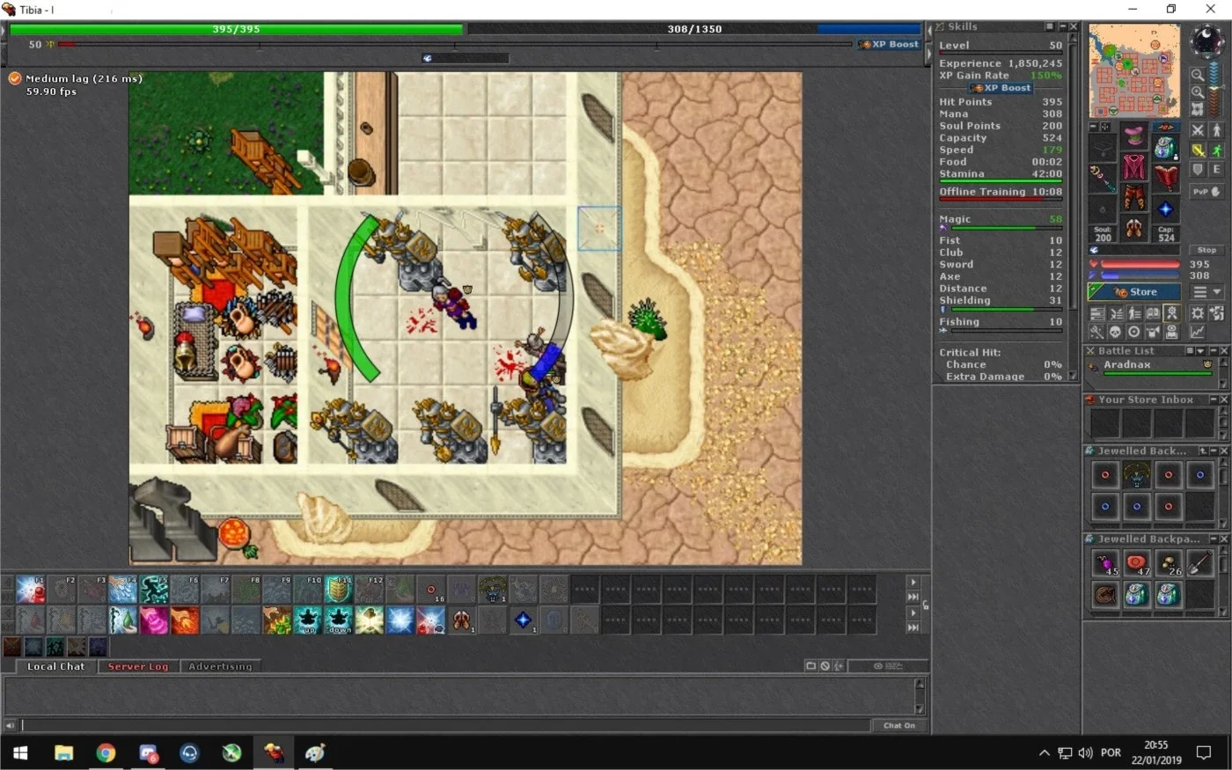The width and height of the screenshot is (1232, 770).
Task: Toggle chase opponent running figure
Action: [1216, 150]
